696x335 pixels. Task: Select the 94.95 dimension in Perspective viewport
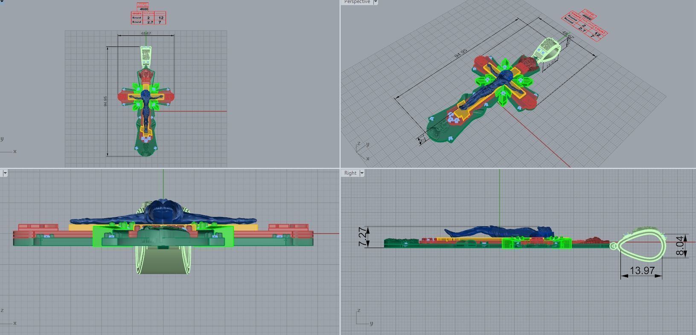tap(461, 54)
